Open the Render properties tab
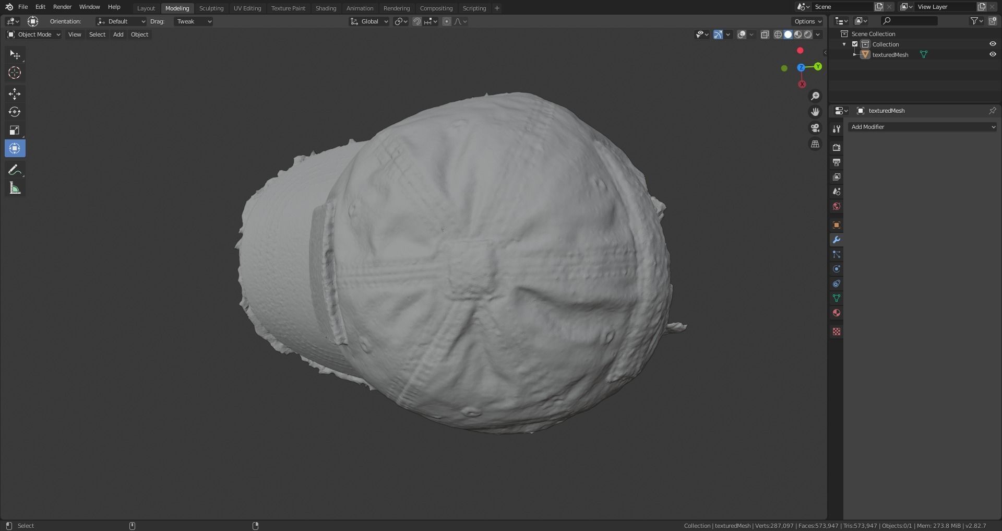Viewport: 1002px width, 531px height. click(x=837, y=147)
